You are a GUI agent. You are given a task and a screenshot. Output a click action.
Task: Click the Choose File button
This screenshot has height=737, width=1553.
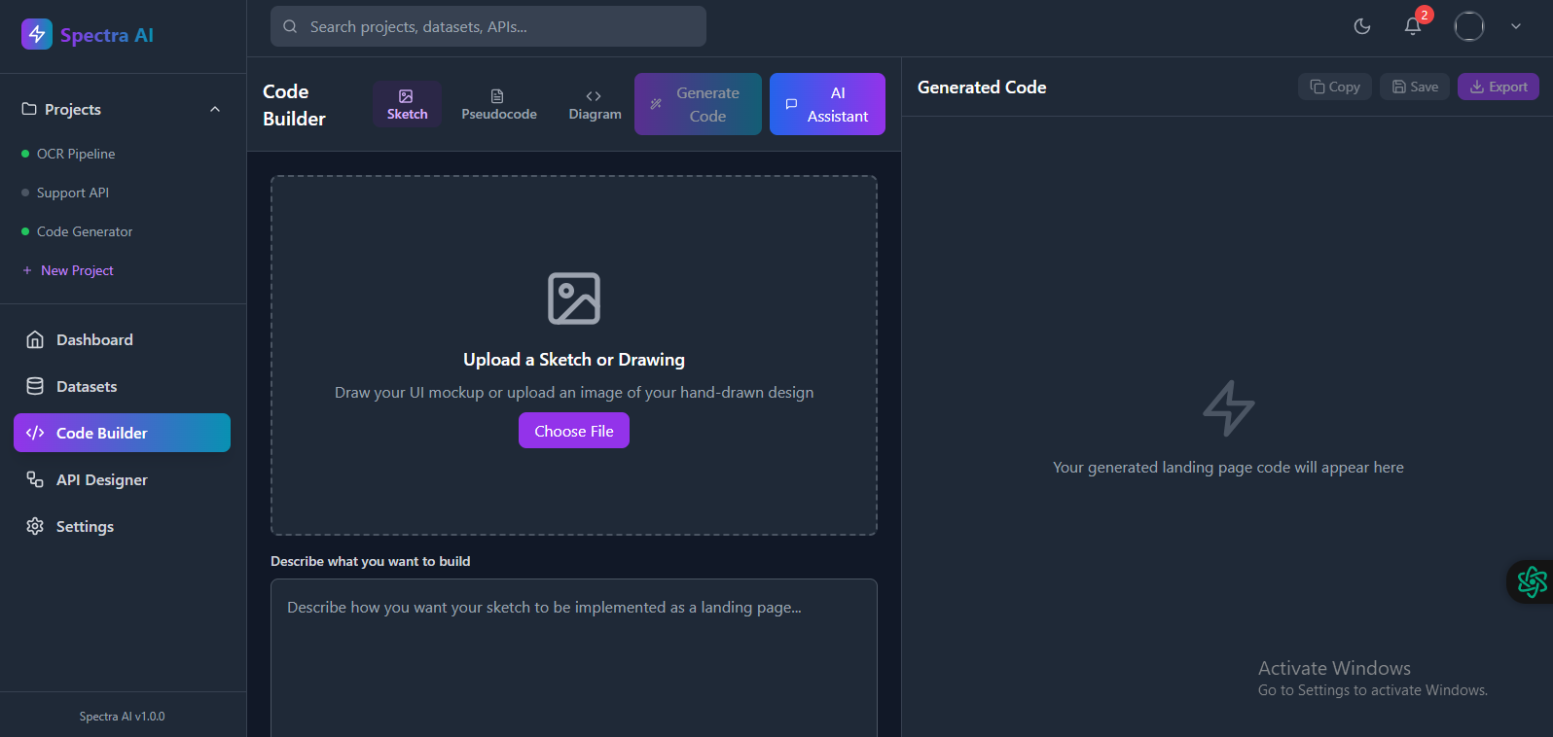(x=574, y=431)
